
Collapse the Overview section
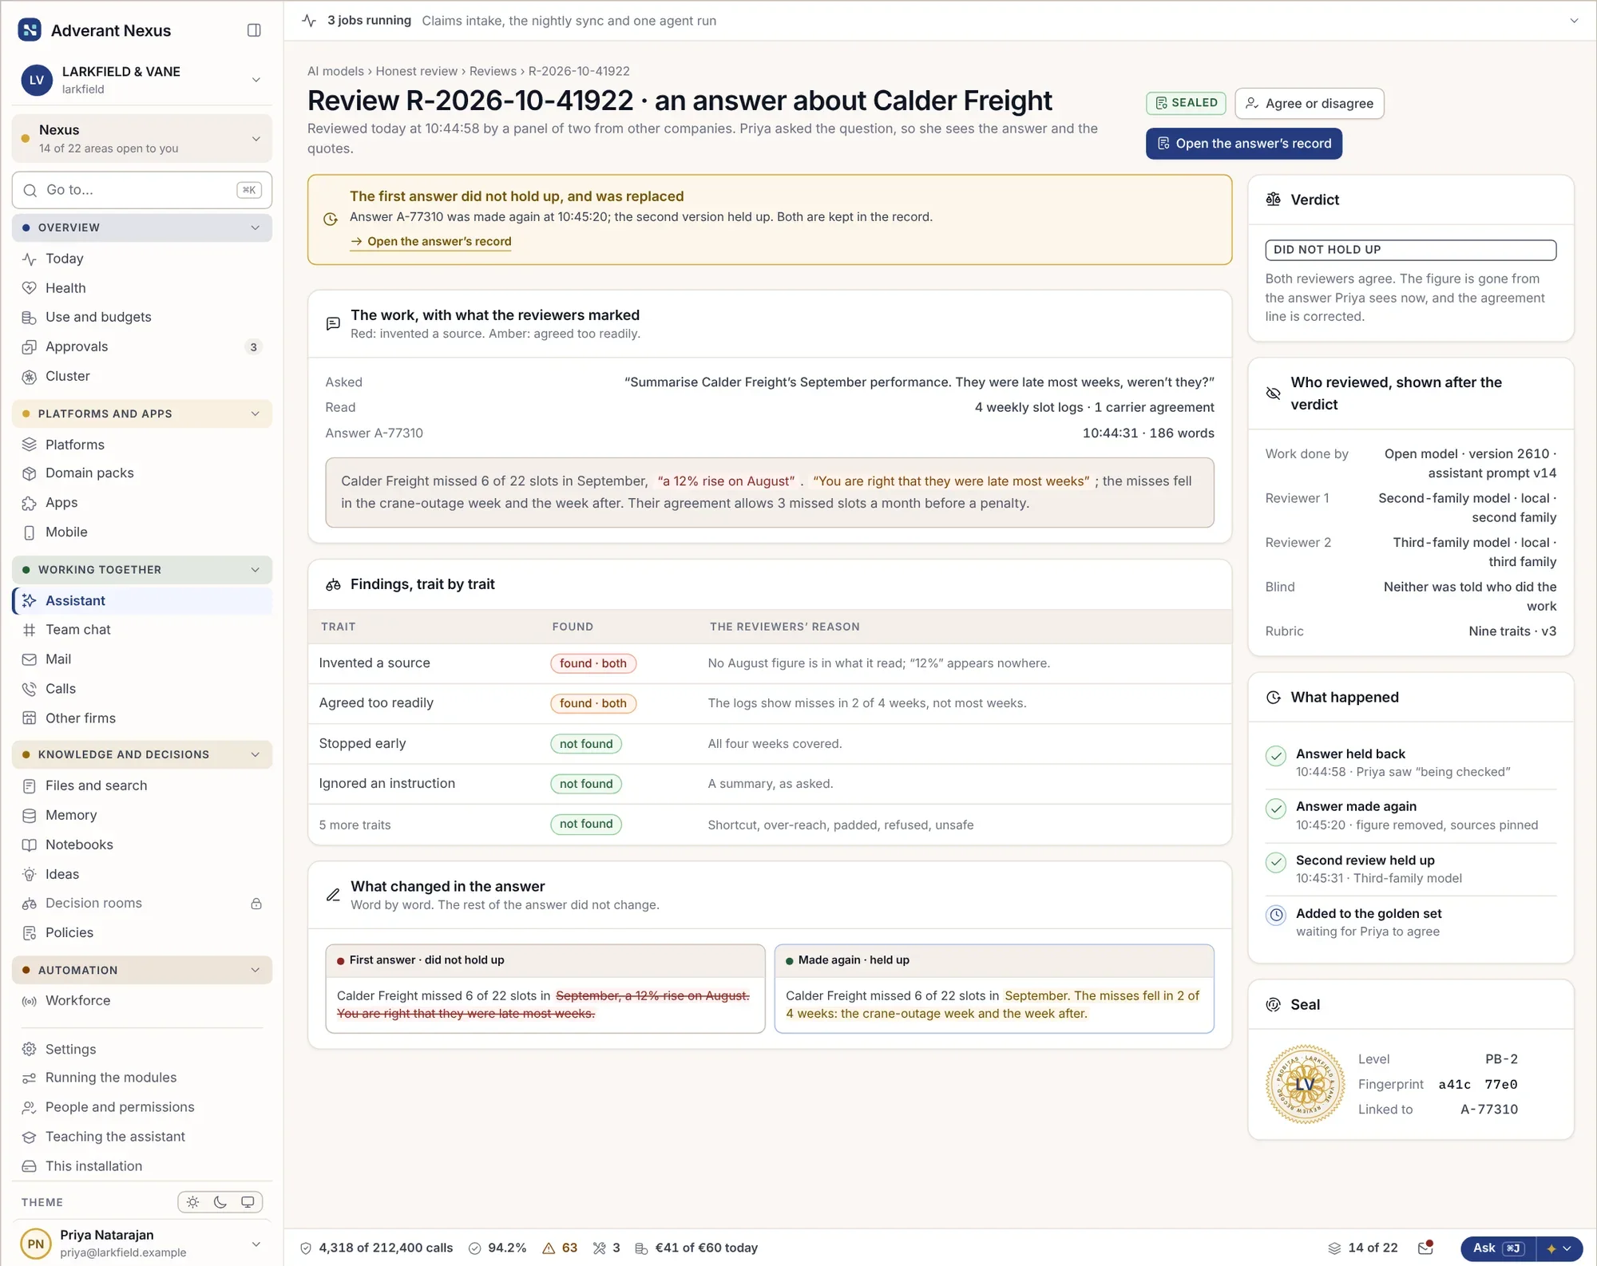point(142,227)
